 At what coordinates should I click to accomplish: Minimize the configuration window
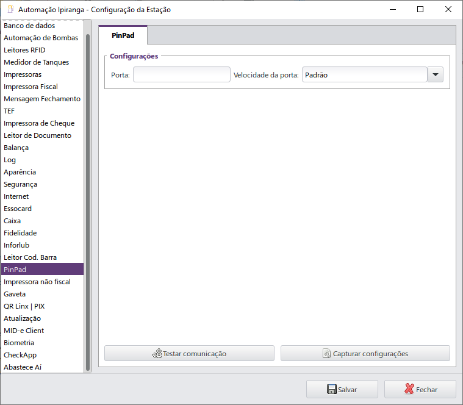point(393,9)
